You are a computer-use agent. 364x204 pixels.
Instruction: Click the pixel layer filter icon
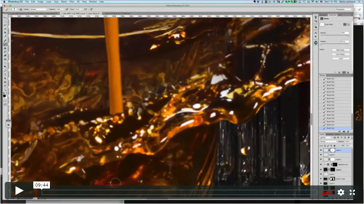point(335,138)
